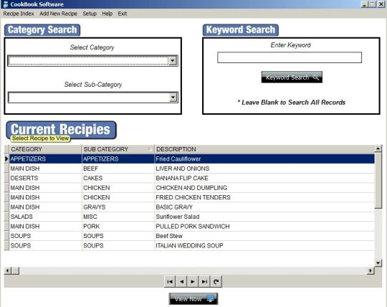The image size is (387, 307).
Task: Go to previous record arrow
Action: coord(181,282)
